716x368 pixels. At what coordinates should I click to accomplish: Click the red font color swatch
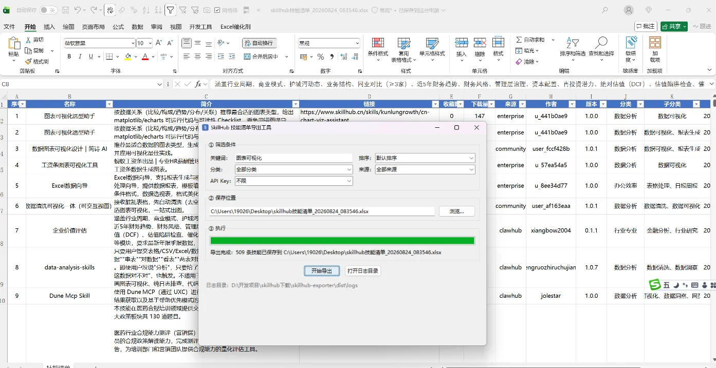145,57
